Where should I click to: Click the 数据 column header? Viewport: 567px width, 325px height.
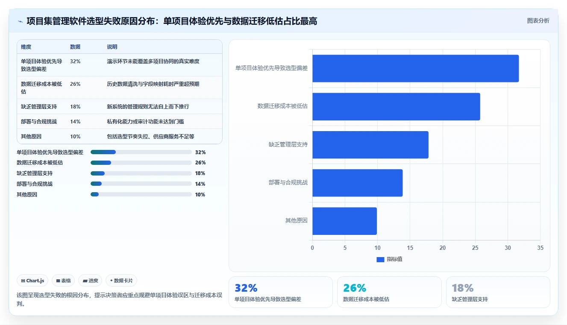coord(75,47)
